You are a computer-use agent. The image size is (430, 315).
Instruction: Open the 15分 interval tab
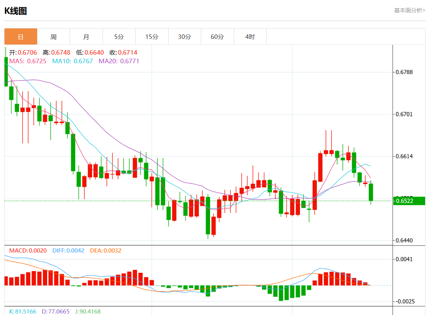pos(152,36)
